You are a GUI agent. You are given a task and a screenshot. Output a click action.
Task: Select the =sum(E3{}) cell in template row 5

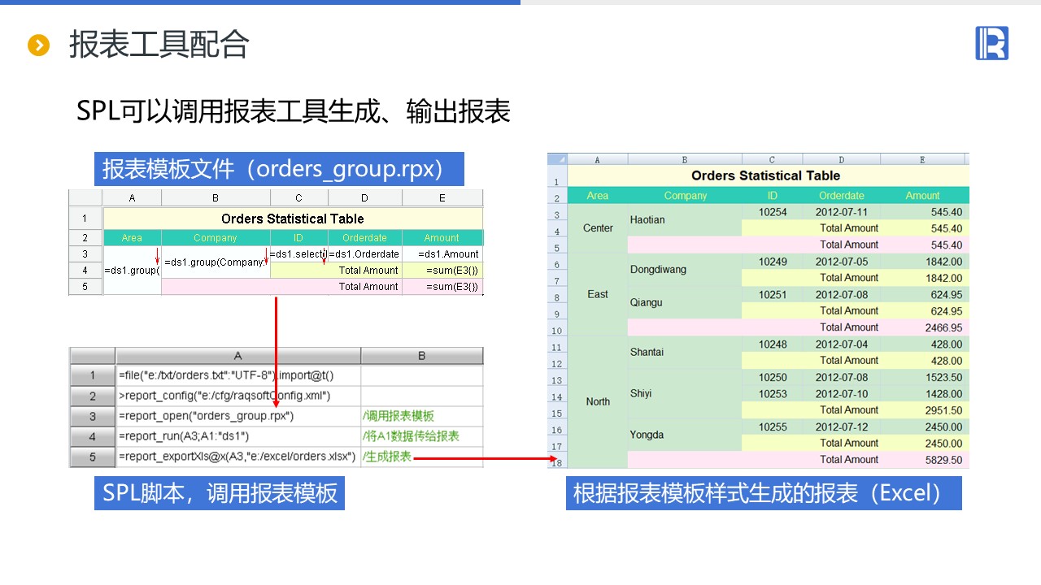coord(442,287)
